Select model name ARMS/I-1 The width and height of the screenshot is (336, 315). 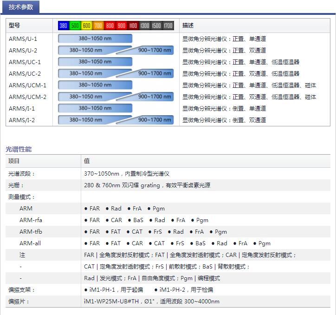pyautogui.click(x=22, y=108)
